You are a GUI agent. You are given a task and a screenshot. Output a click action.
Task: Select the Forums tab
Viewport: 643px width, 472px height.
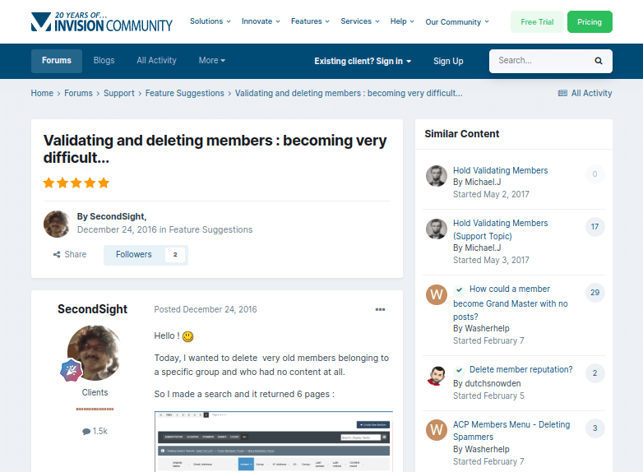(57, 61)
